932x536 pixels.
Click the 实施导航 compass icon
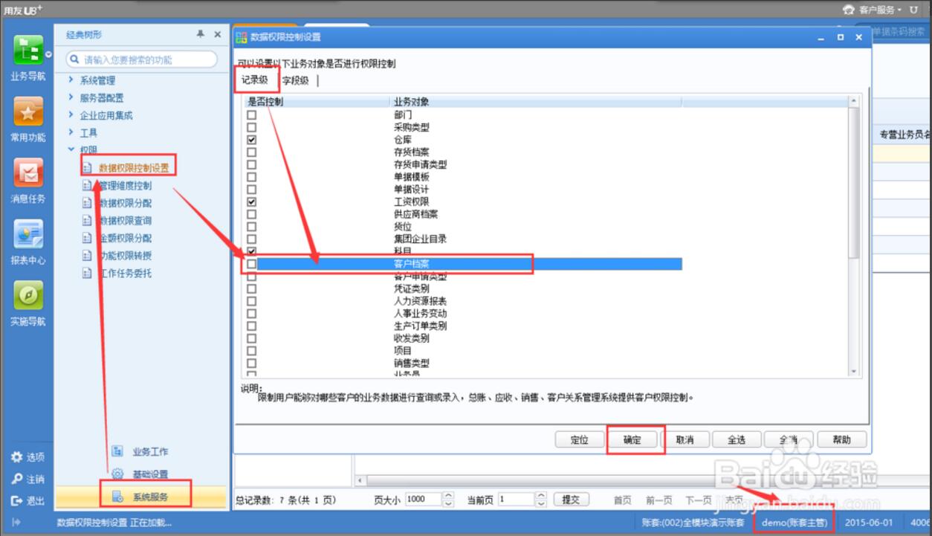tap(28, 297)
